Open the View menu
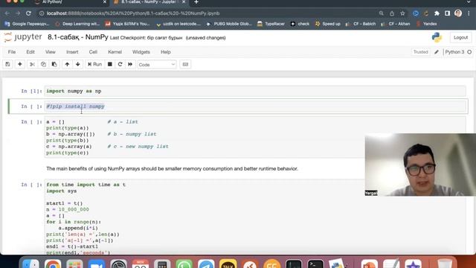The width and height of the screenshot is (476, 268). 51,52
